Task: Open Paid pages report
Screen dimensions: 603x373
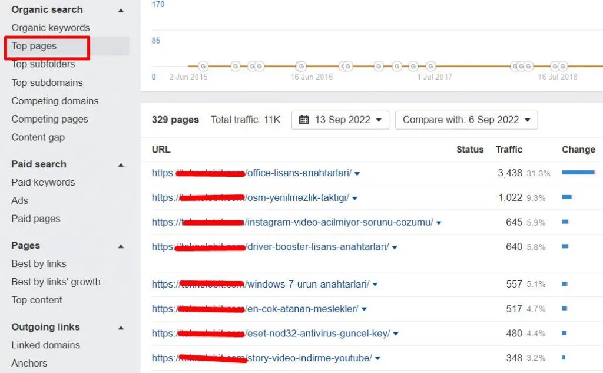Action: click(x=36, y=219)
